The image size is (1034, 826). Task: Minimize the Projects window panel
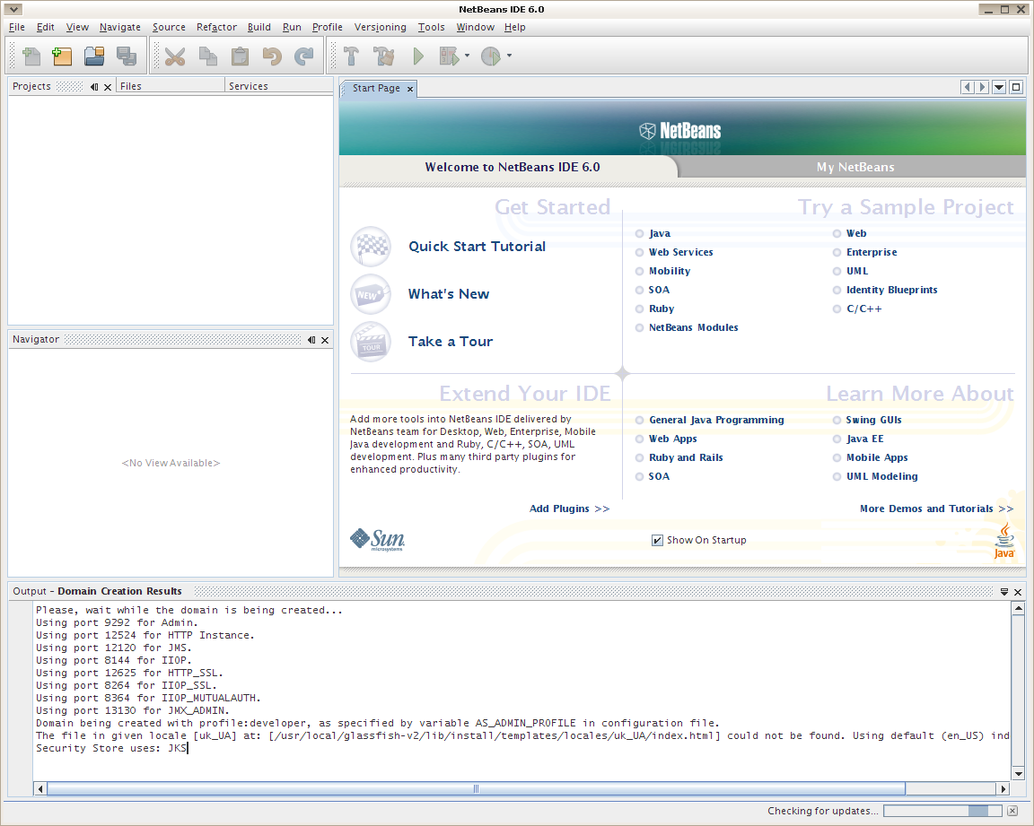(94, 87)
